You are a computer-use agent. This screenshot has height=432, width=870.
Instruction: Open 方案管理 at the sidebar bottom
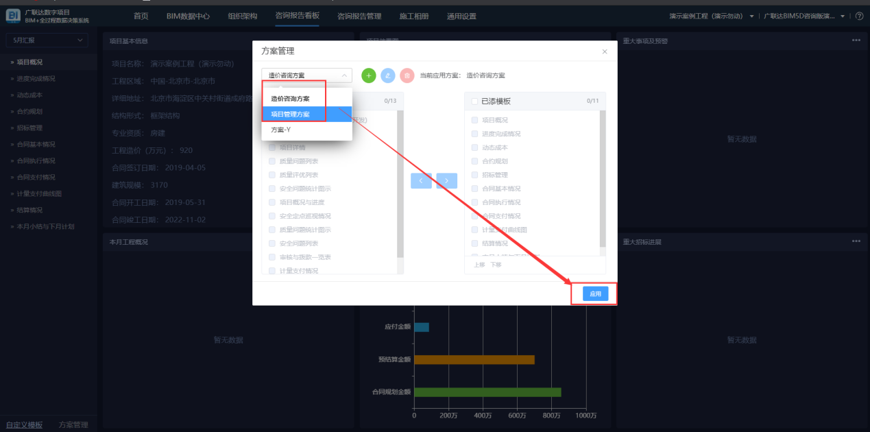point(73,424)
